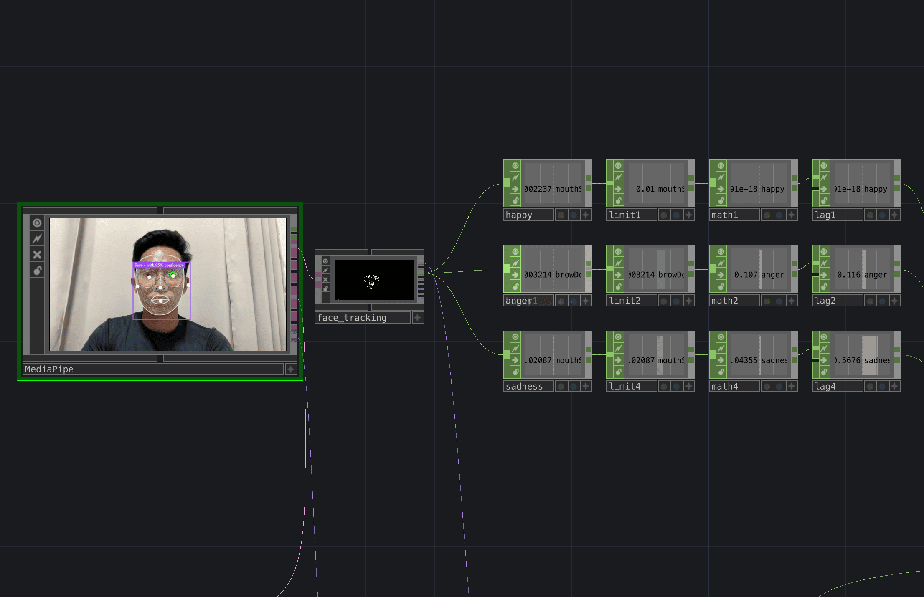Toggle lock flag on the happy node
This screenshot has height=597, width=924.
pyautogui.click(x=515, y=201)
